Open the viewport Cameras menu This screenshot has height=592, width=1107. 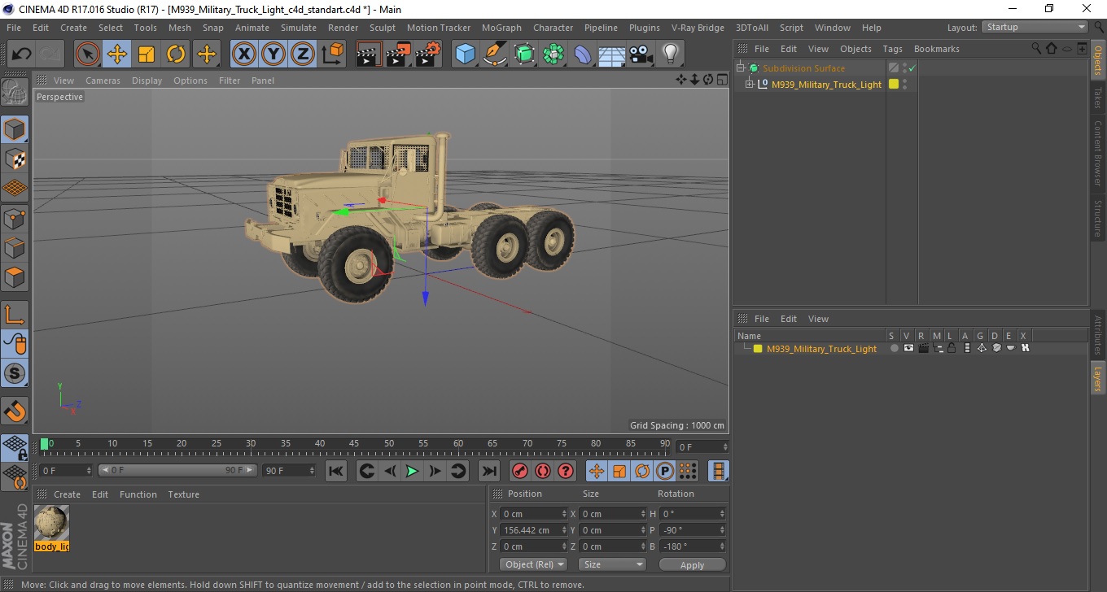point(103,81)
